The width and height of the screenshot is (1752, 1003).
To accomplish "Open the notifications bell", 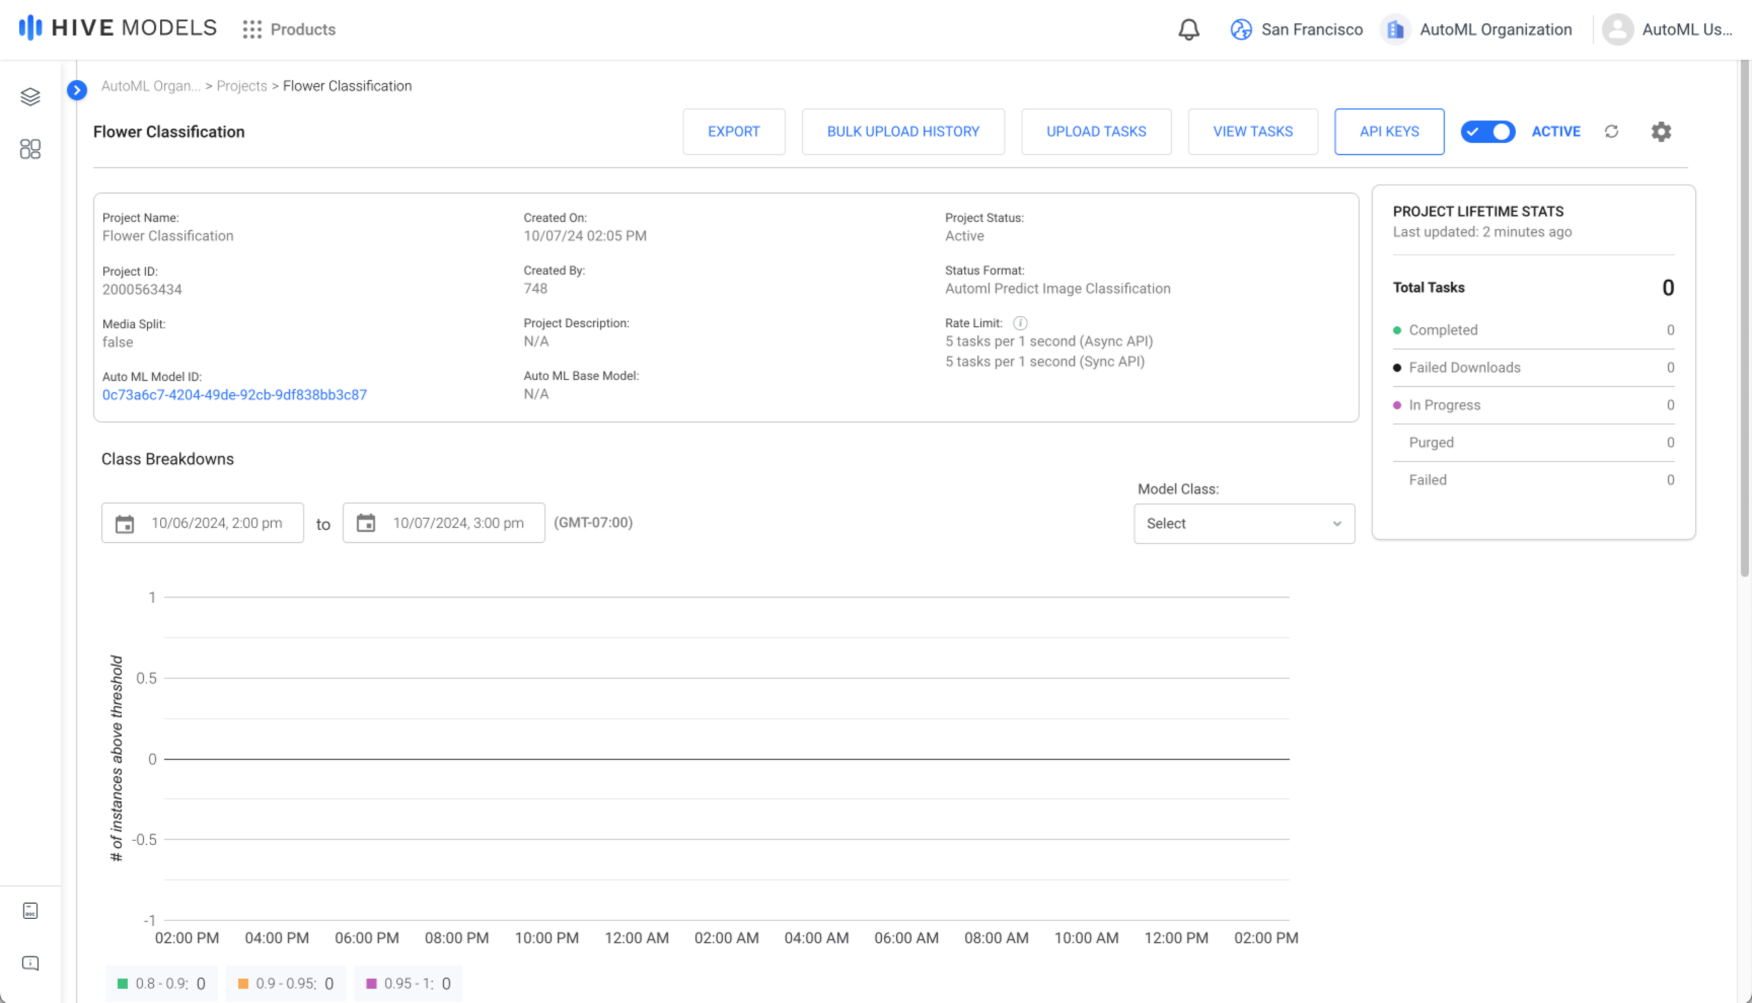I will pos(1189,29).
